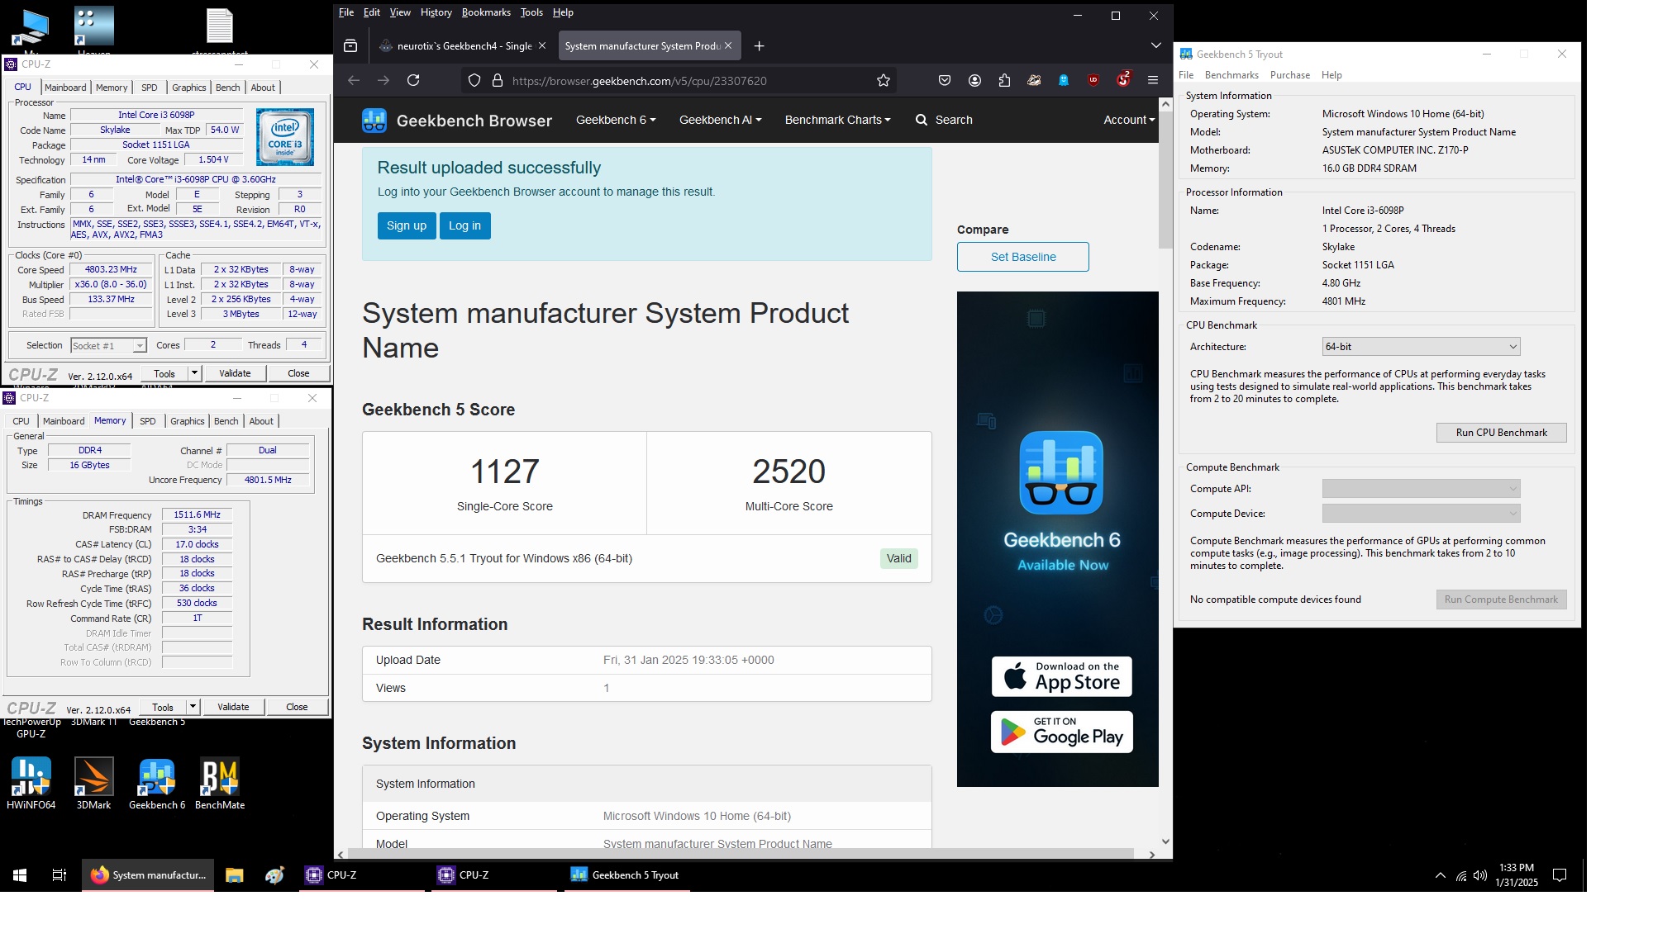Screen dimensions: 1653x929
Task: Click the page vertical scrollbar
Action: tap(1165, 181)
